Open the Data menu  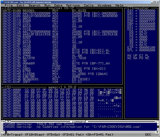click(x=58, y=5)
